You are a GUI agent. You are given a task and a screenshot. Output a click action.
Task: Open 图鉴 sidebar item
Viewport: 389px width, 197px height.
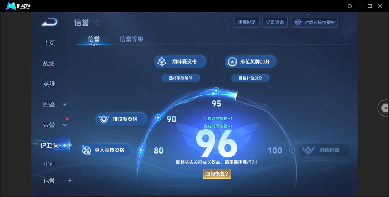[x=49, y=104]
